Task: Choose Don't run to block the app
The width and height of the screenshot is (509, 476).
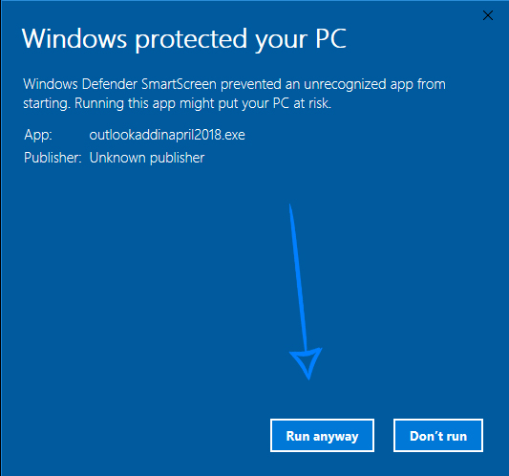Action: 438,436
